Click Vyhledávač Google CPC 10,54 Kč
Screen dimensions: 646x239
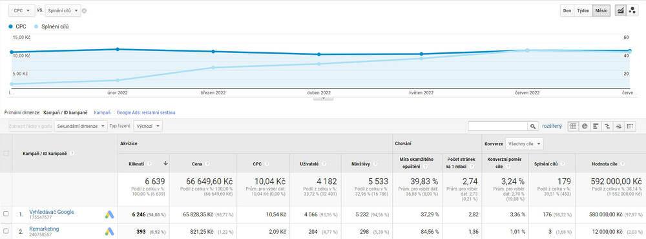(x=275, y=214)
